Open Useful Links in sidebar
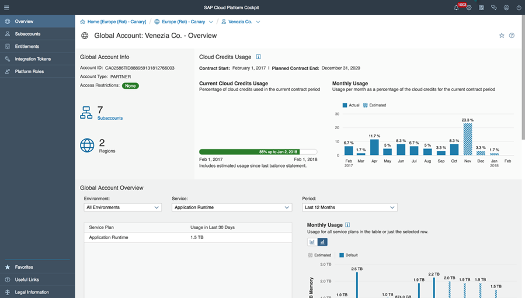 37,279
